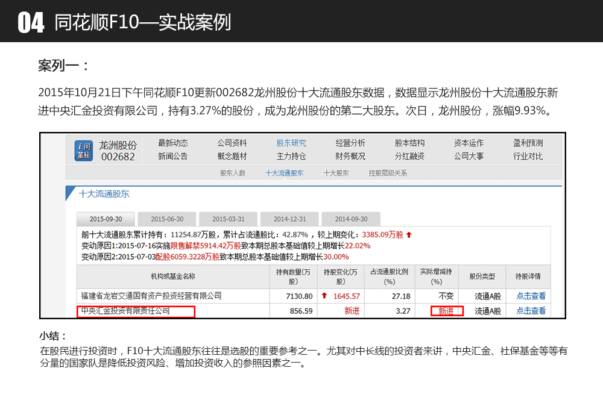Click the 问董秘 icon beside 龙洲股份
603x412 pixels.
tap(84, 150)
